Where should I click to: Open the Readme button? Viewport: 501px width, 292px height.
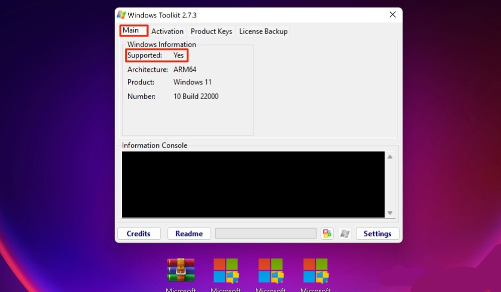tap(189, 233)
